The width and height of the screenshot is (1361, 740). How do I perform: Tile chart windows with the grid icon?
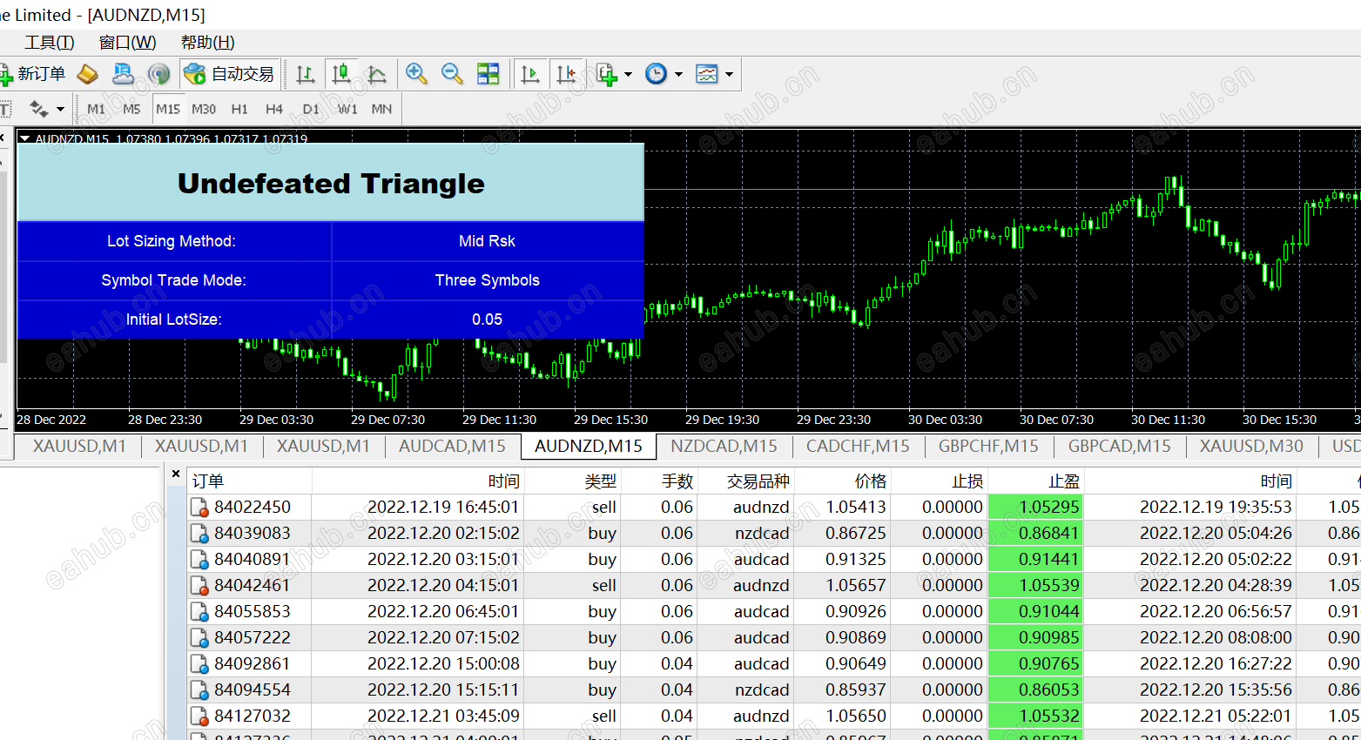[488, 74]
